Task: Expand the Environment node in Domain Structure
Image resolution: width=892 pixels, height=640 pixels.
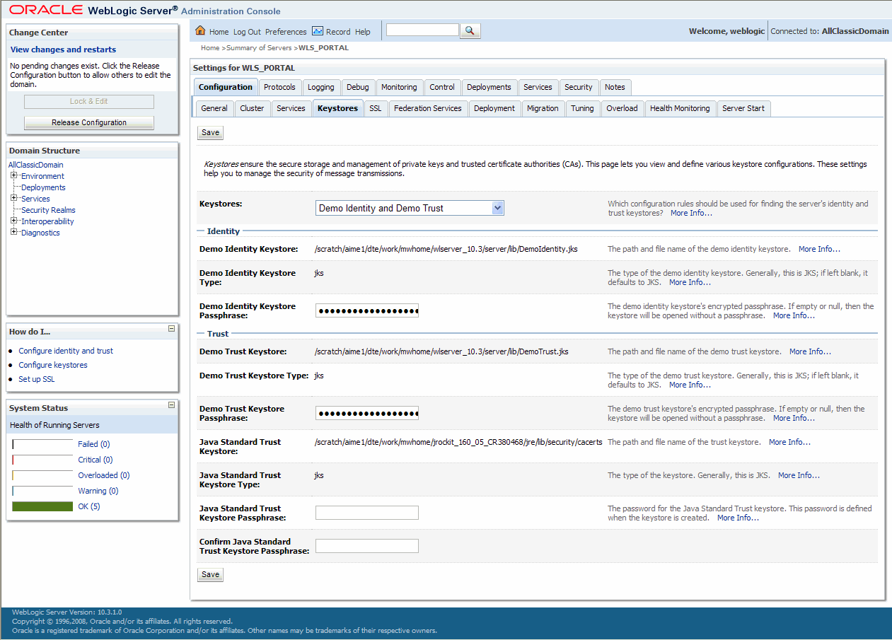Action: [14, 175]
